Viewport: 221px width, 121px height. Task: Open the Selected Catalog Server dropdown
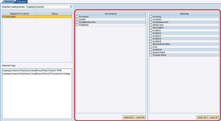(71, 7)
